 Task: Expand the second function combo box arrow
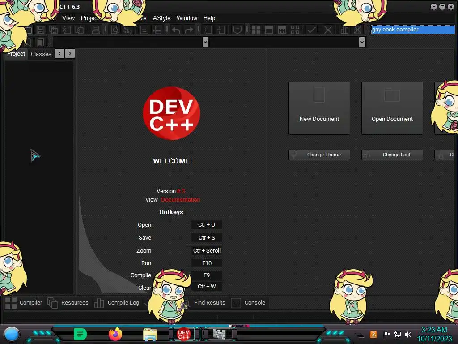[x=362, y=42]
